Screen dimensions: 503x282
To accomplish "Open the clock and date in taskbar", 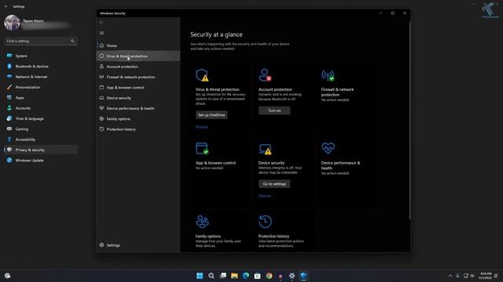I will coord(485,276).
